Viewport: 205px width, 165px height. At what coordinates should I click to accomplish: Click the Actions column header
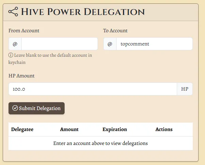(164, 129)
